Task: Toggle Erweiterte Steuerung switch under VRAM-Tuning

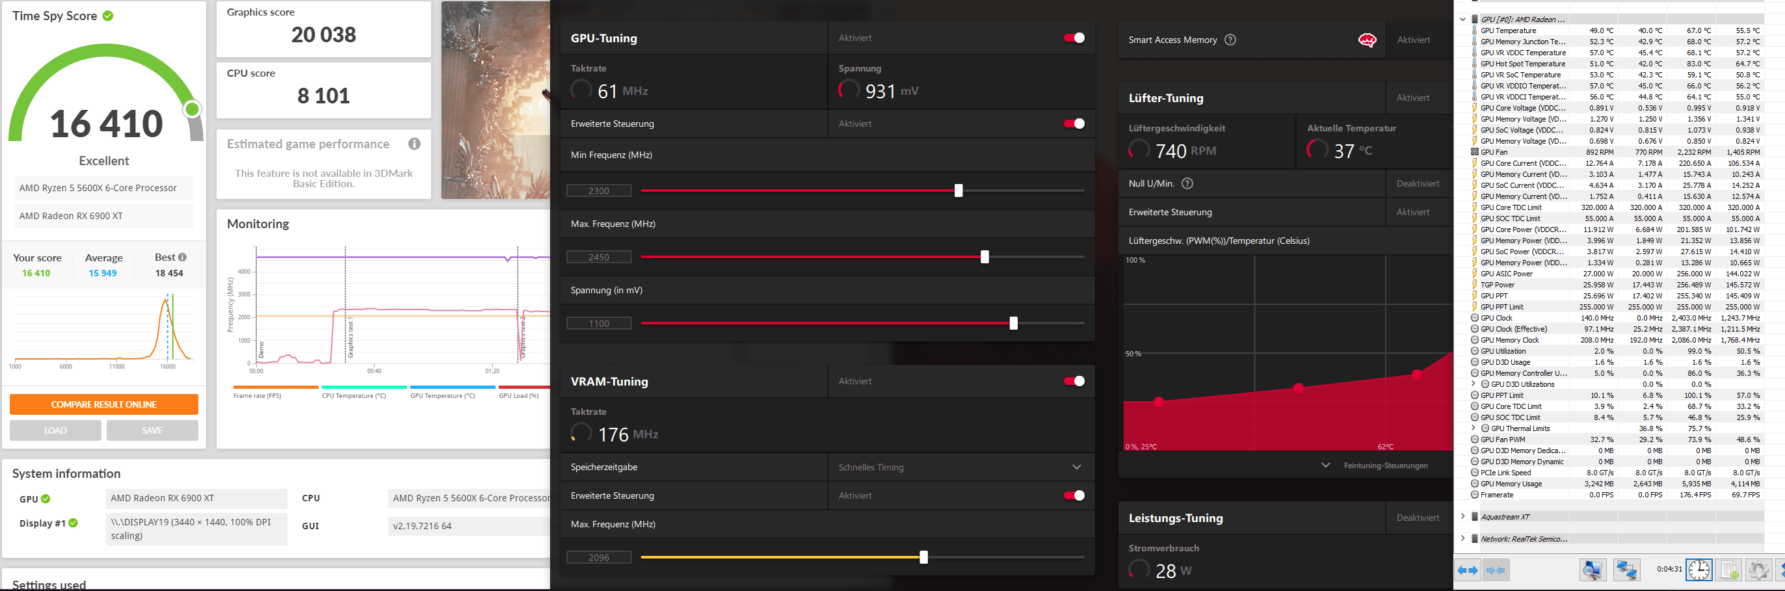Action: click(x=1074, y=495)
